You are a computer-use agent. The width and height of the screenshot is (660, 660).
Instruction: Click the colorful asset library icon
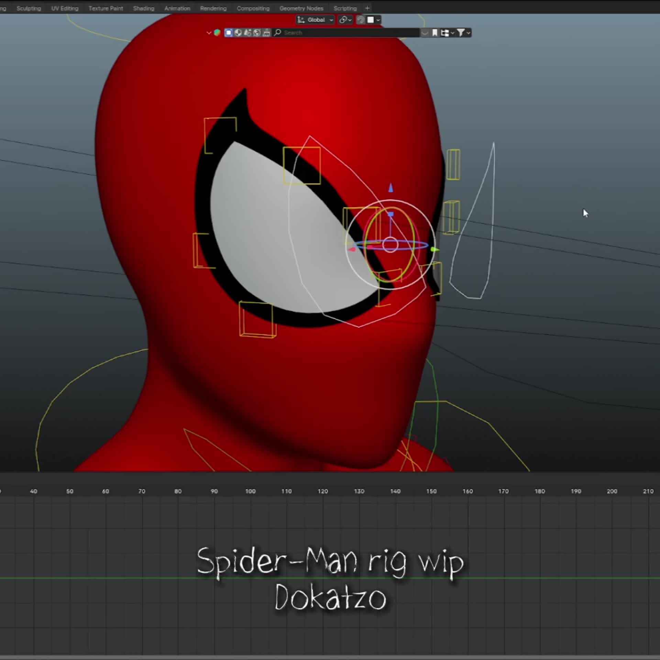pyautogui.click(x=217, y=33)
